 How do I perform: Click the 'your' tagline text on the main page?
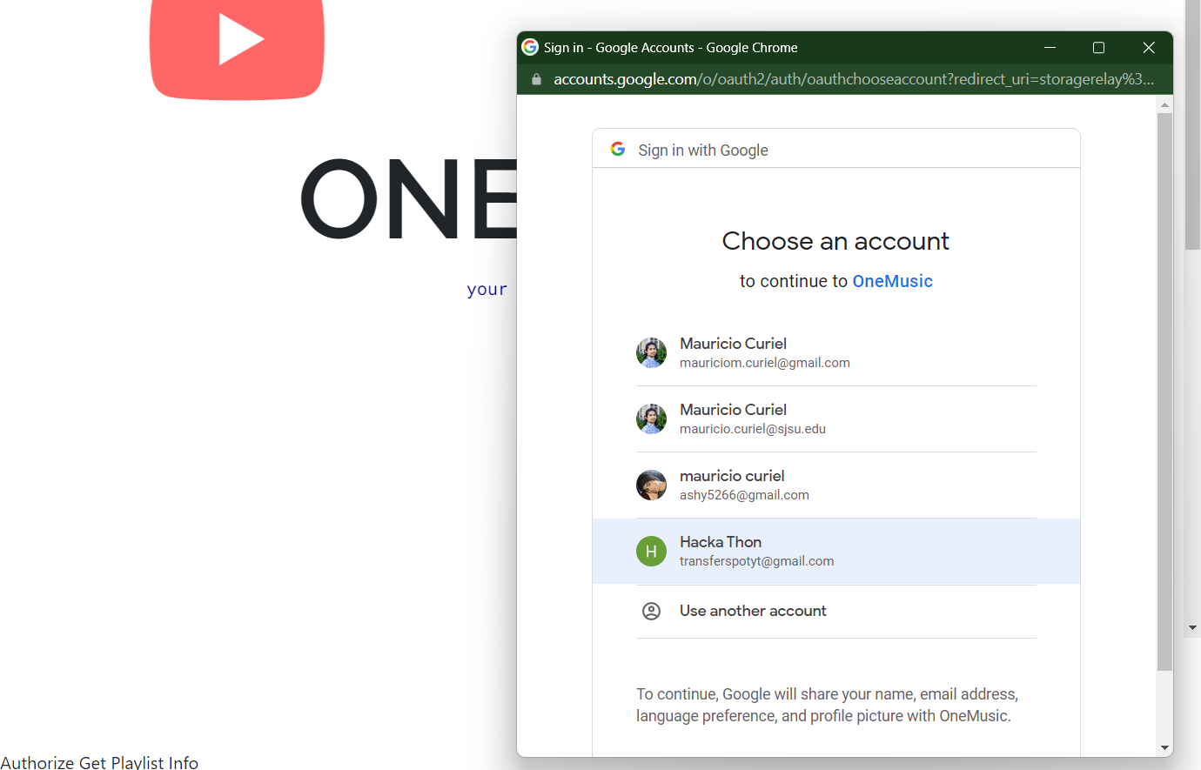(x=486, y=289)
